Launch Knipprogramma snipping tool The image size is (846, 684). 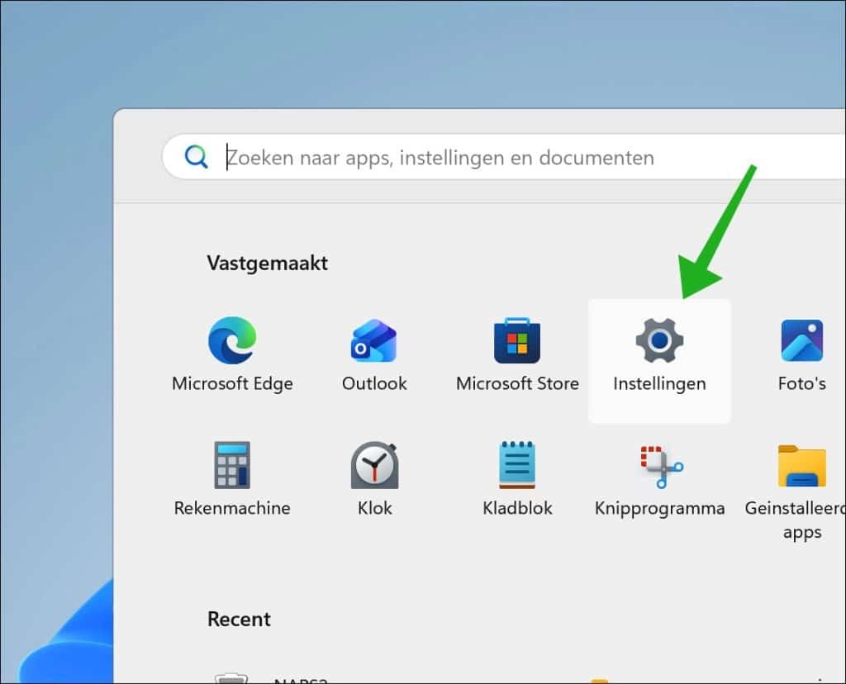(659, 479)
